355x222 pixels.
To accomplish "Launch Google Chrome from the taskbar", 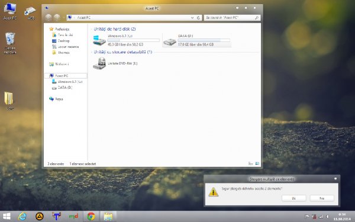I will [91, 216].
